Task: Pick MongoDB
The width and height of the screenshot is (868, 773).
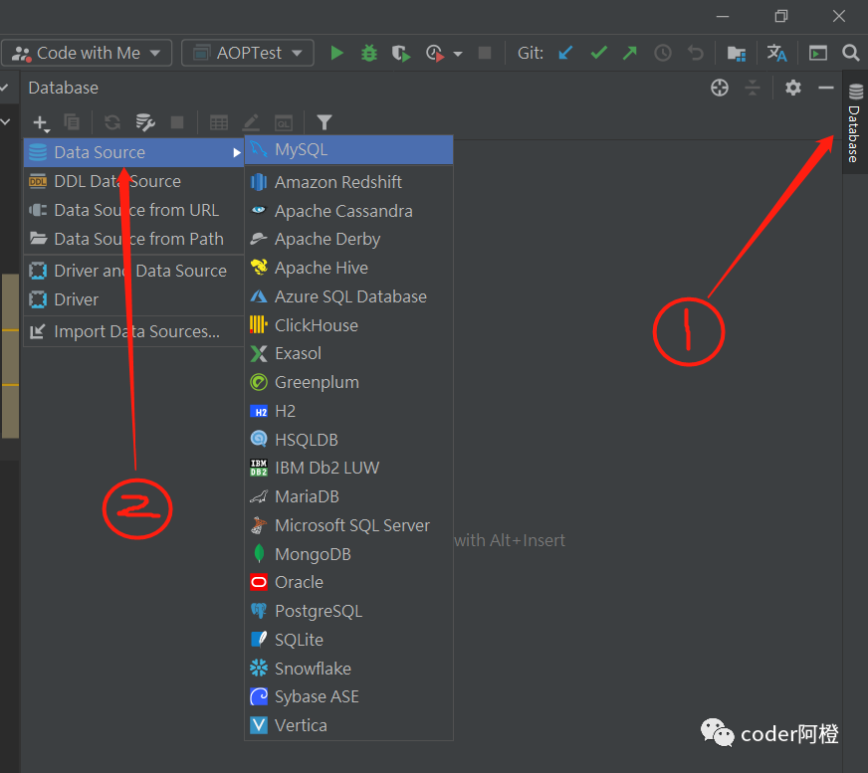Action: (348, 554)
